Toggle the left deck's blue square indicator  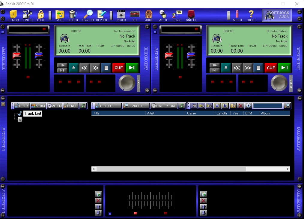(3, 32)
